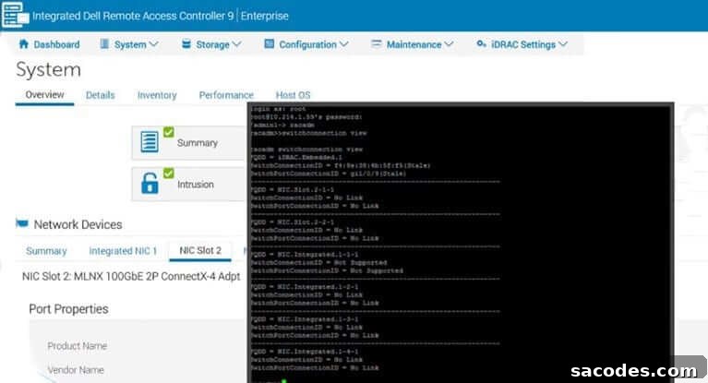
Task: Expand the Storage menu chevron
Action: 236,44
